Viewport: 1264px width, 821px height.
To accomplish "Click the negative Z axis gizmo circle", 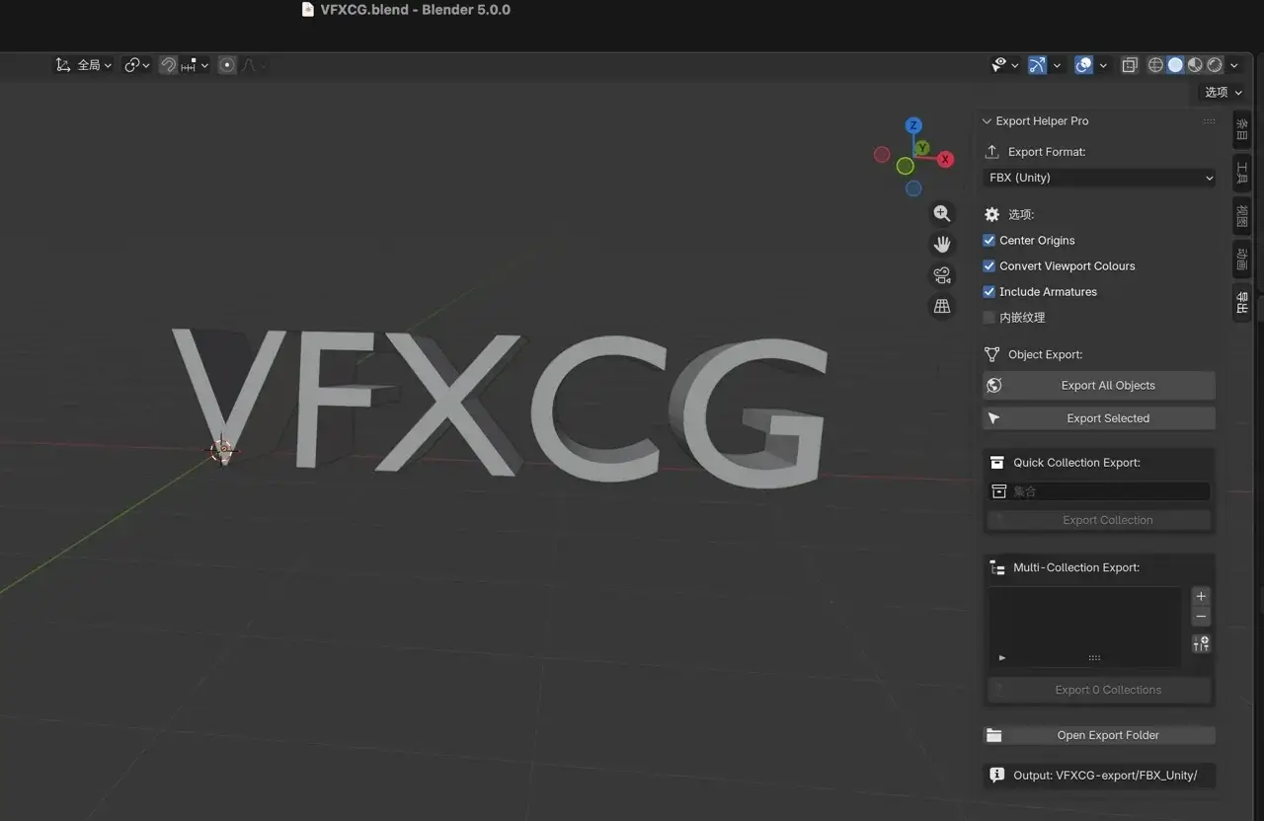I will [x=913, y=187].
